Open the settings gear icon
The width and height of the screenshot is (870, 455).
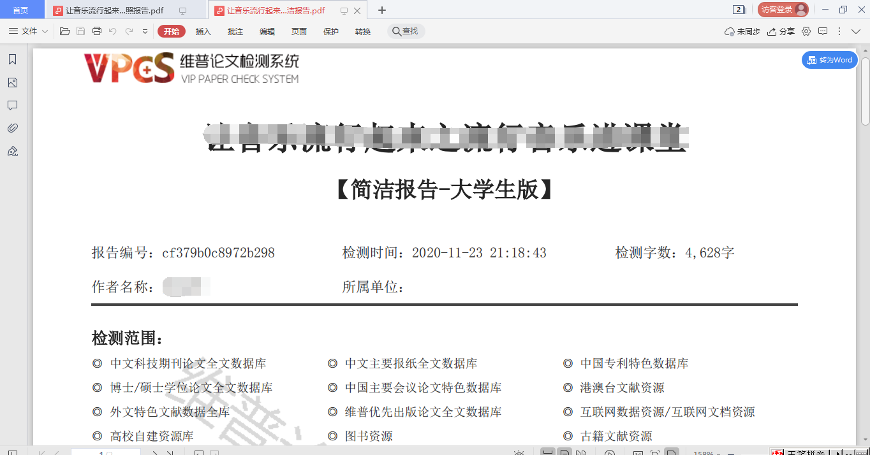(x=806, y=31)
